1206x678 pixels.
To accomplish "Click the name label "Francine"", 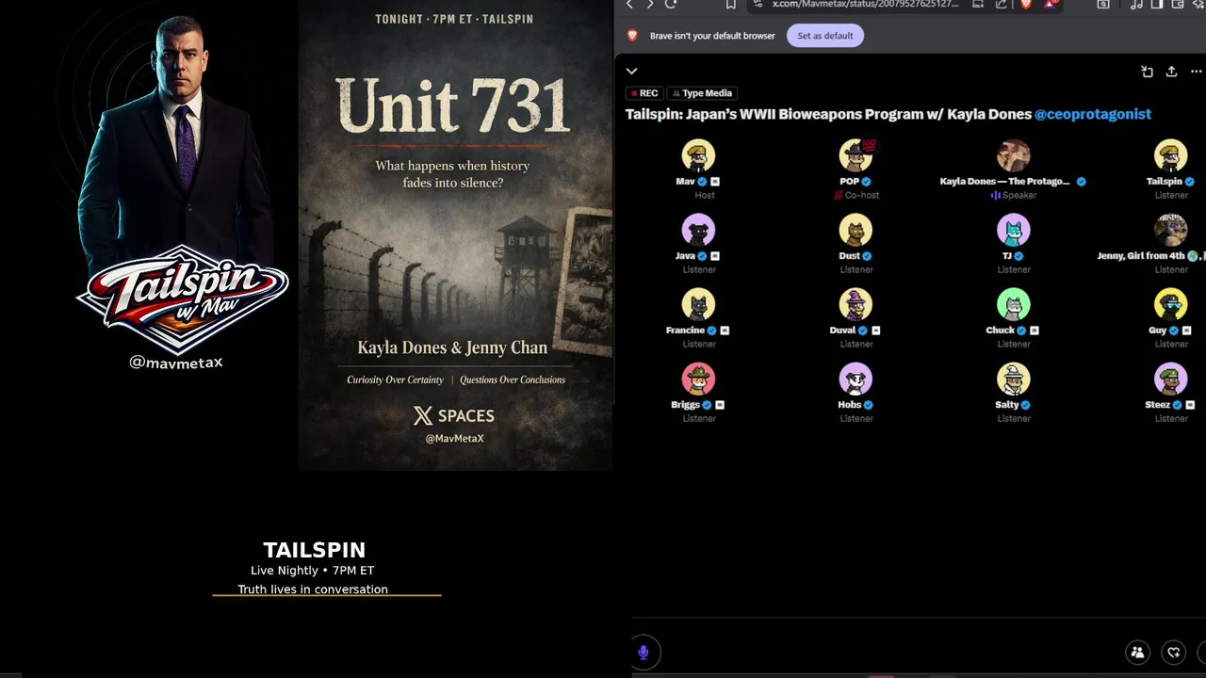I will 685,331.
